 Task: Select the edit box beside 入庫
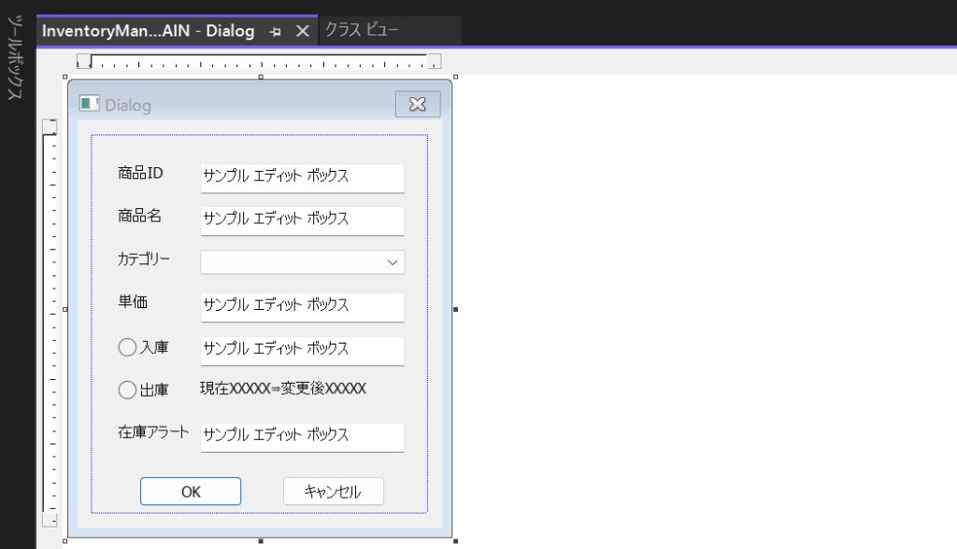pos(302,349)
